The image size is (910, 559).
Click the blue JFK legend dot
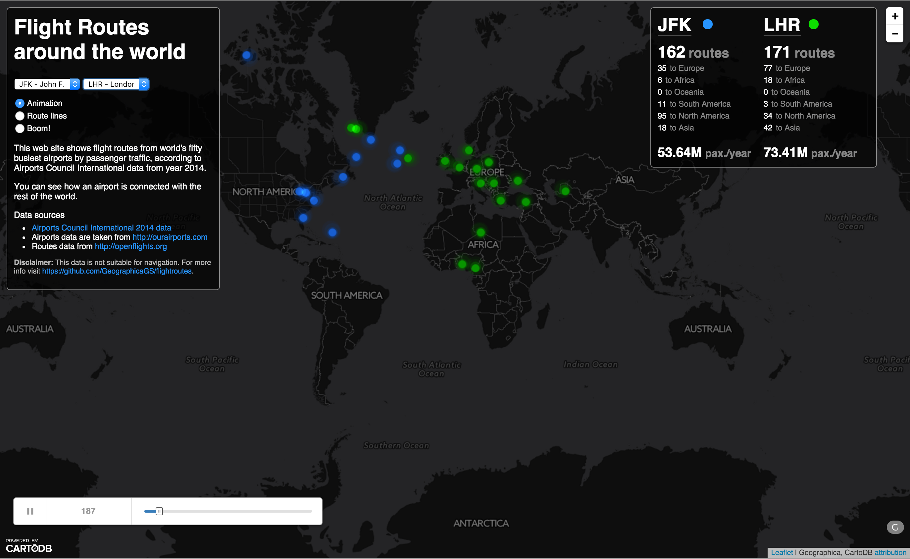pyautogui.click(x=707, y=25)
